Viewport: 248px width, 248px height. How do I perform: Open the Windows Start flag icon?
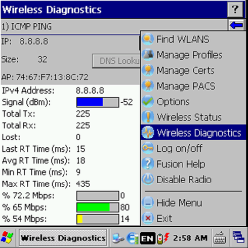tap(7, 237)
